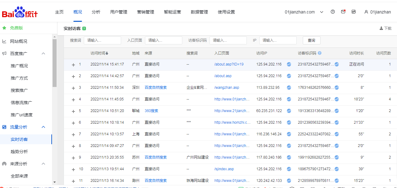Click the 01jianzhan user profile icon

coord(366,12)
